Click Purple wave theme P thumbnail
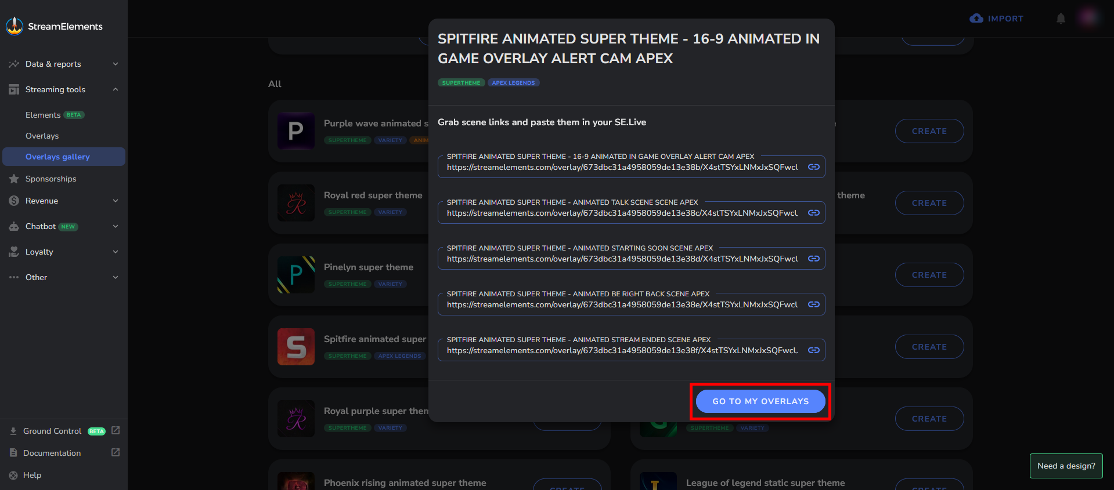The height and width of the screenshot is (490, 1114). (x=296, y=131)
